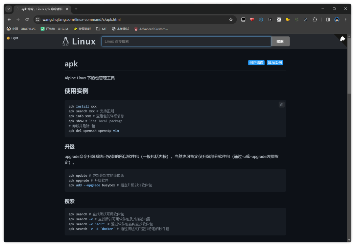This screenshot has width=355, height=246.
Task: Open the 好软件 - X1G.LA bookmark
Action: click(x=55, y=29)
